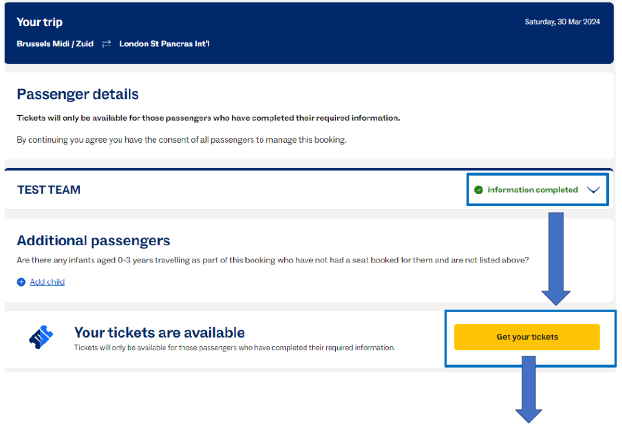Click the information completed status text
The image size is (622, 425).
(532, 190)
